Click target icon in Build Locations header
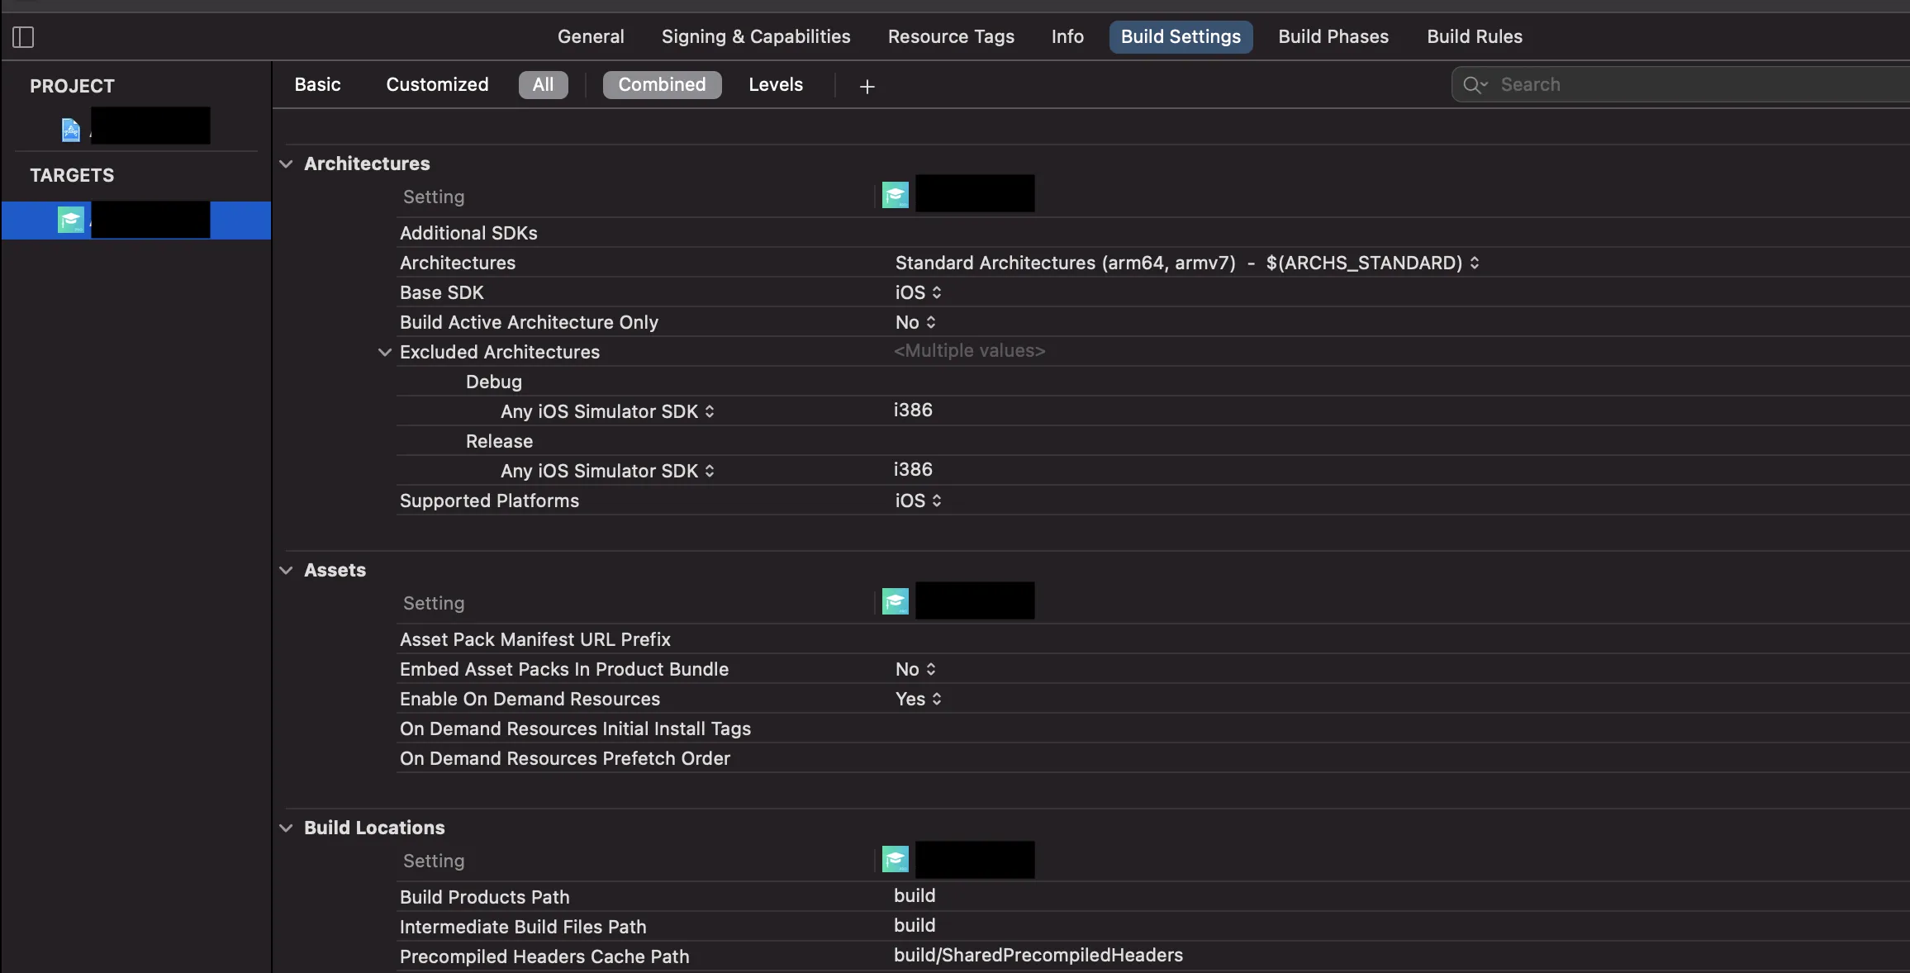Viewport: 1910px width, 973px height. [895, 860]
